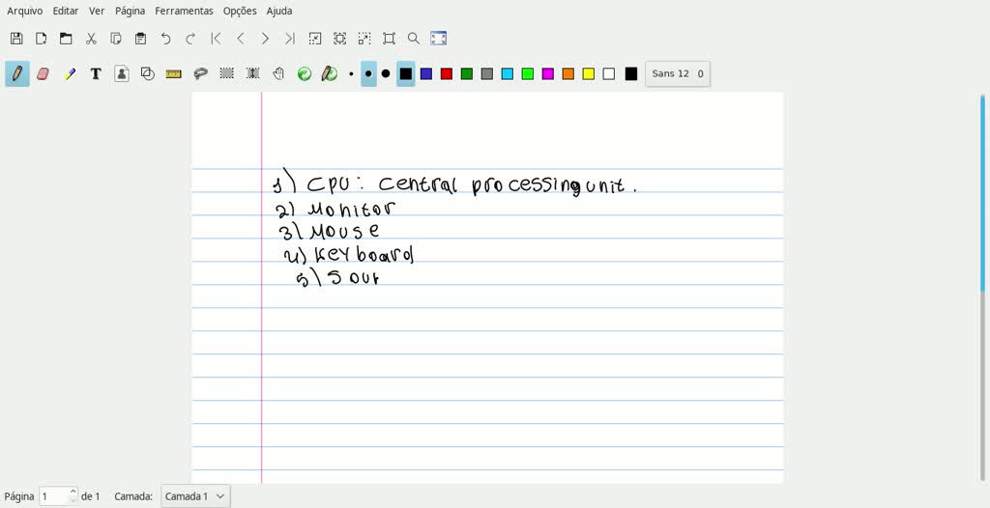The width and height of the screenshot is (990, 508).
Task: Pick the gray color swatch
Action: pos(487,73)
